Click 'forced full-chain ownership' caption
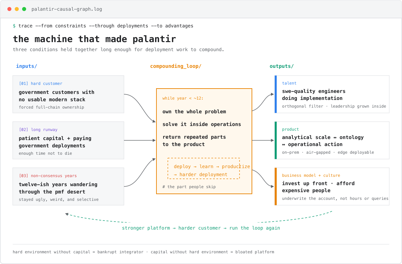The image size is (402, 264). tap(52, 107)
